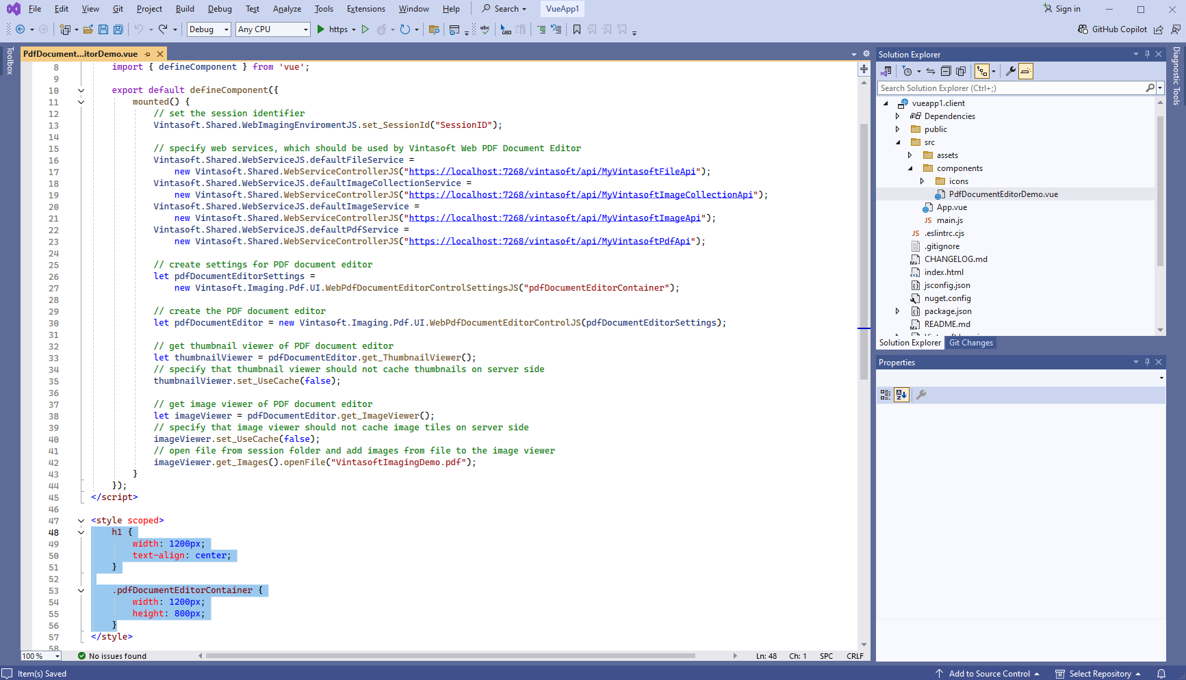1186x680 pixels.
Task: Redo the last undone edit
Action: (x=163, y=29)
